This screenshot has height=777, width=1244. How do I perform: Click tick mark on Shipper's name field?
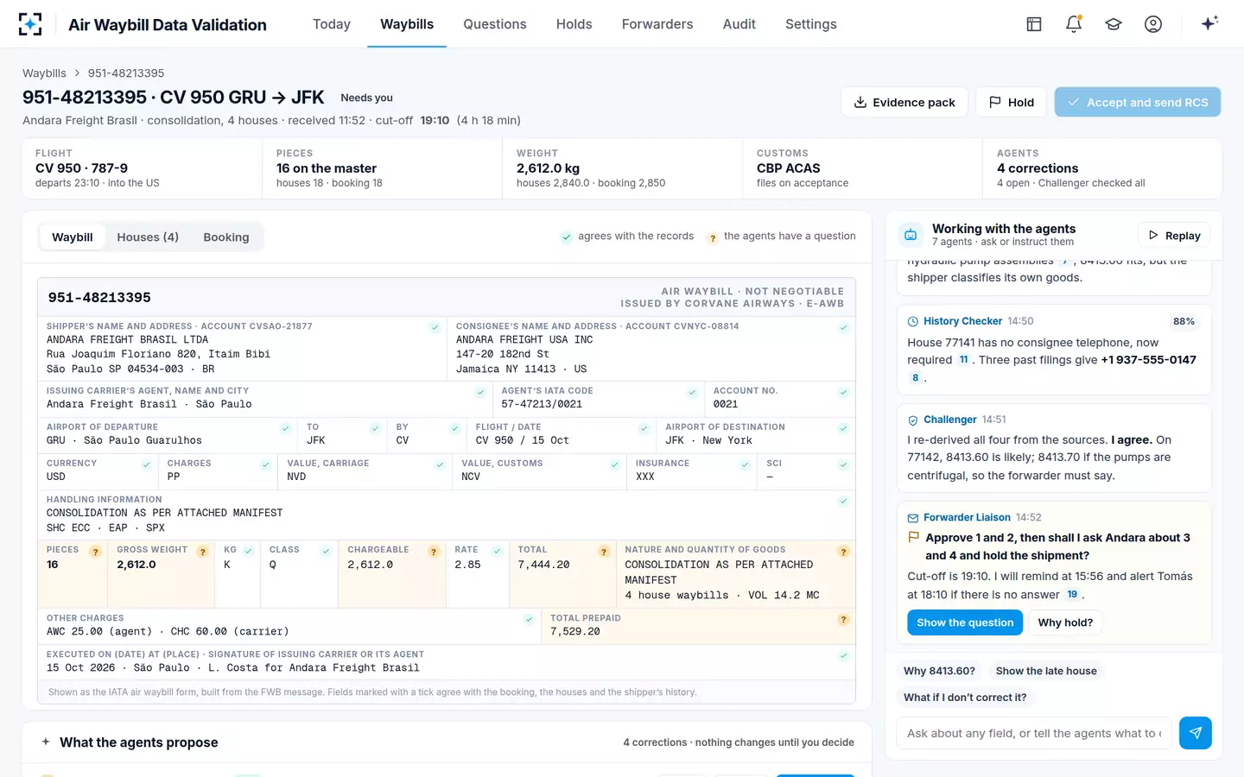[x=435, y=328]
